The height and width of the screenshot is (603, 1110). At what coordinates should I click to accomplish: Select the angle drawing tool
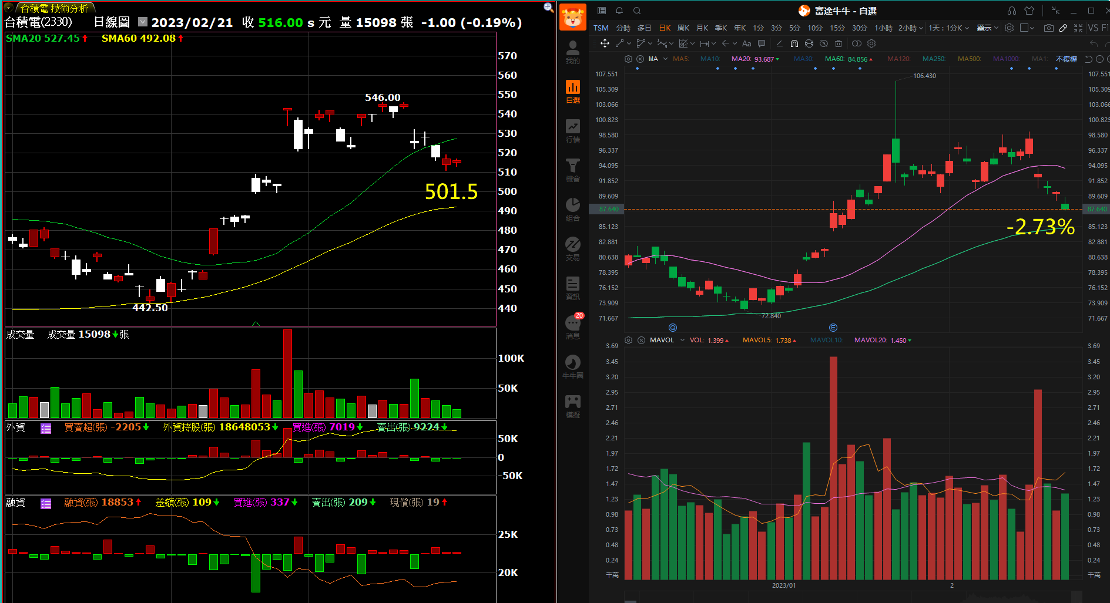780,43
